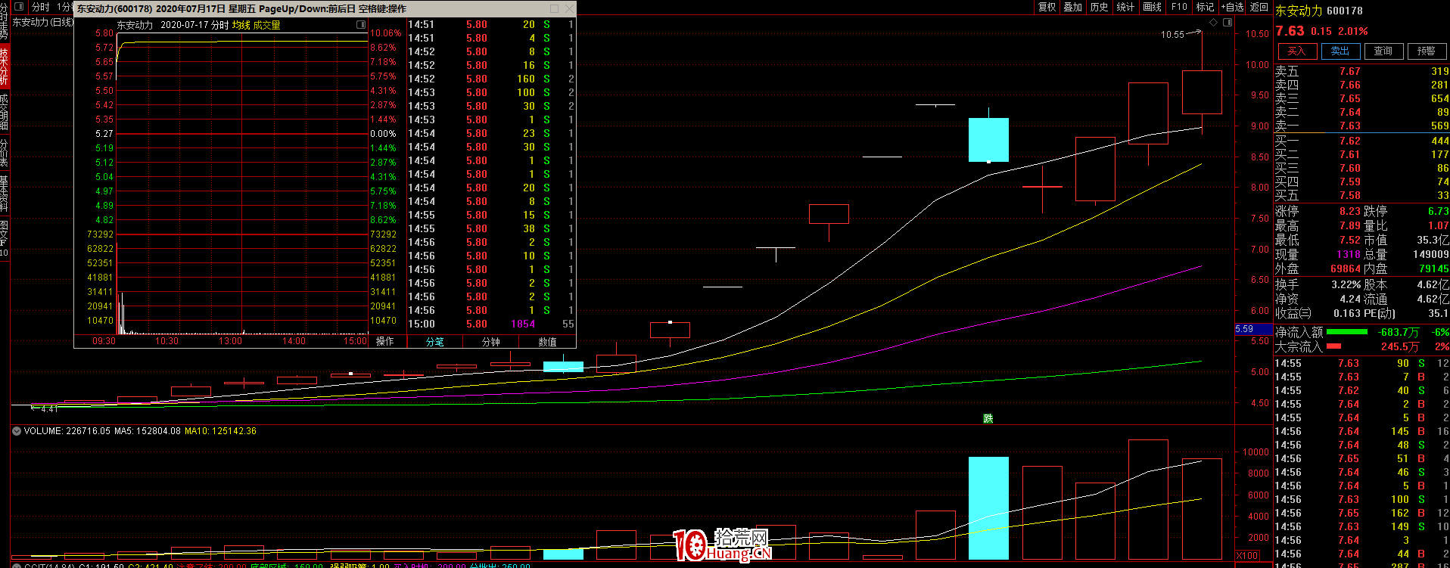
Task: Click the 换手 value 3.22%
Action: click(x=1346, y=285)
